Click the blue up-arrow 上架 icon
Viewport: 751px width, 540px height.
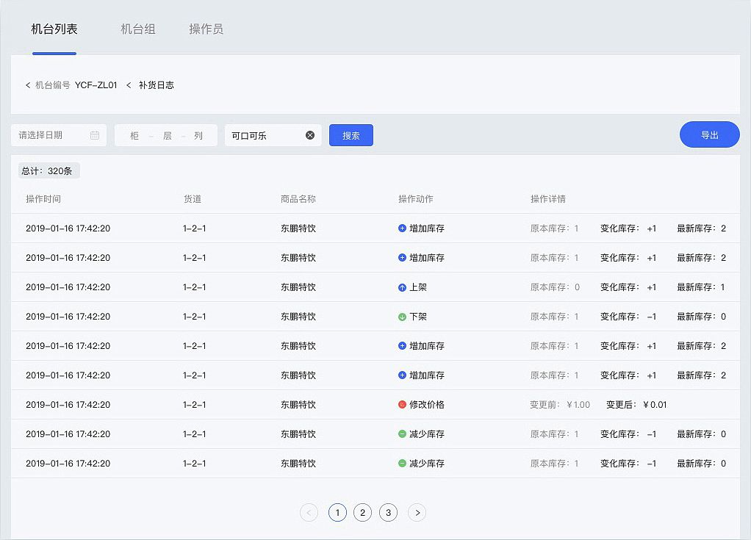point(402,287)
